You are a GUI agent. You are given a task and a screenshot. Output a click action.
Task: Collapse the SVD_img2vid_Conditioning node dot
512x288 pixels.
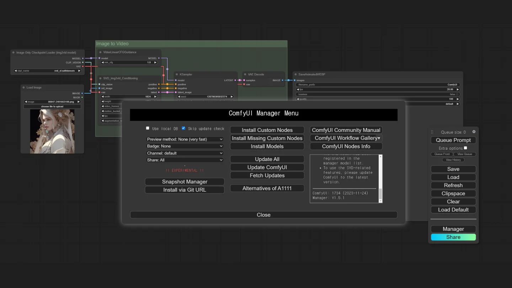(x=100, y=78)
